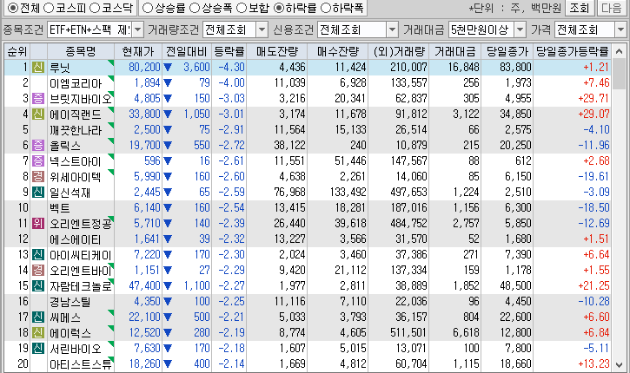Click the green corner marker on 루닛

111,62
